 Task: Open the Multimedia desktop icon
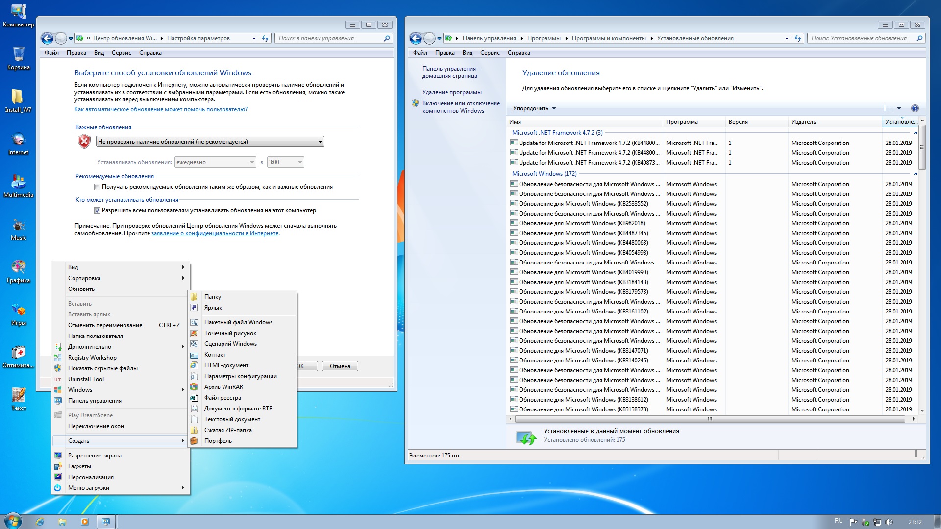coord(18,182)
